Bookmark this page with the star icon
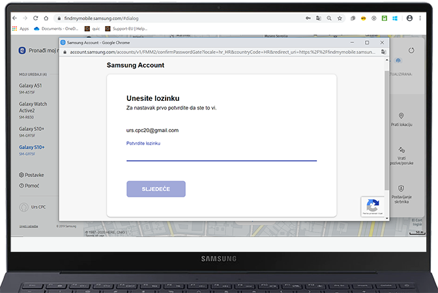The width and height of the screenshot is (438, 293). [x=340, y=18]
